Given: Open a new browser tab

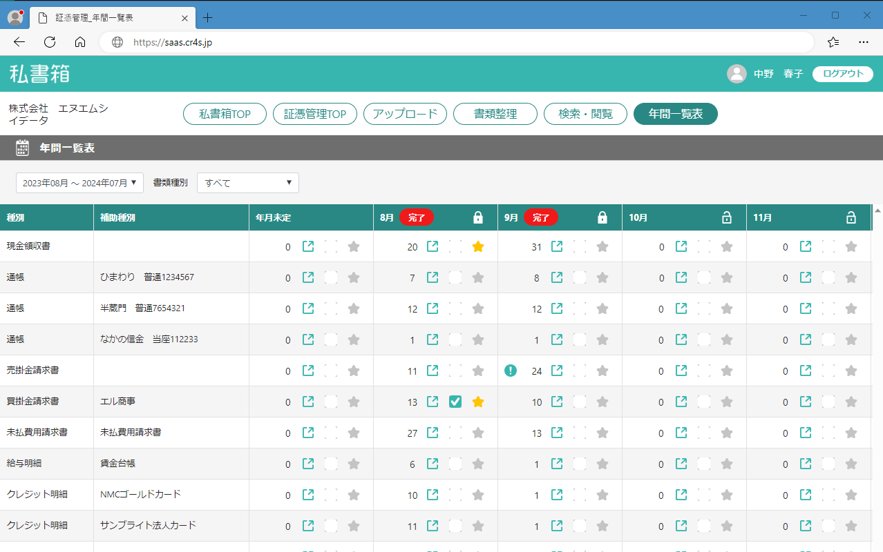Looking at the screenshot, I should tap(207, 18).
